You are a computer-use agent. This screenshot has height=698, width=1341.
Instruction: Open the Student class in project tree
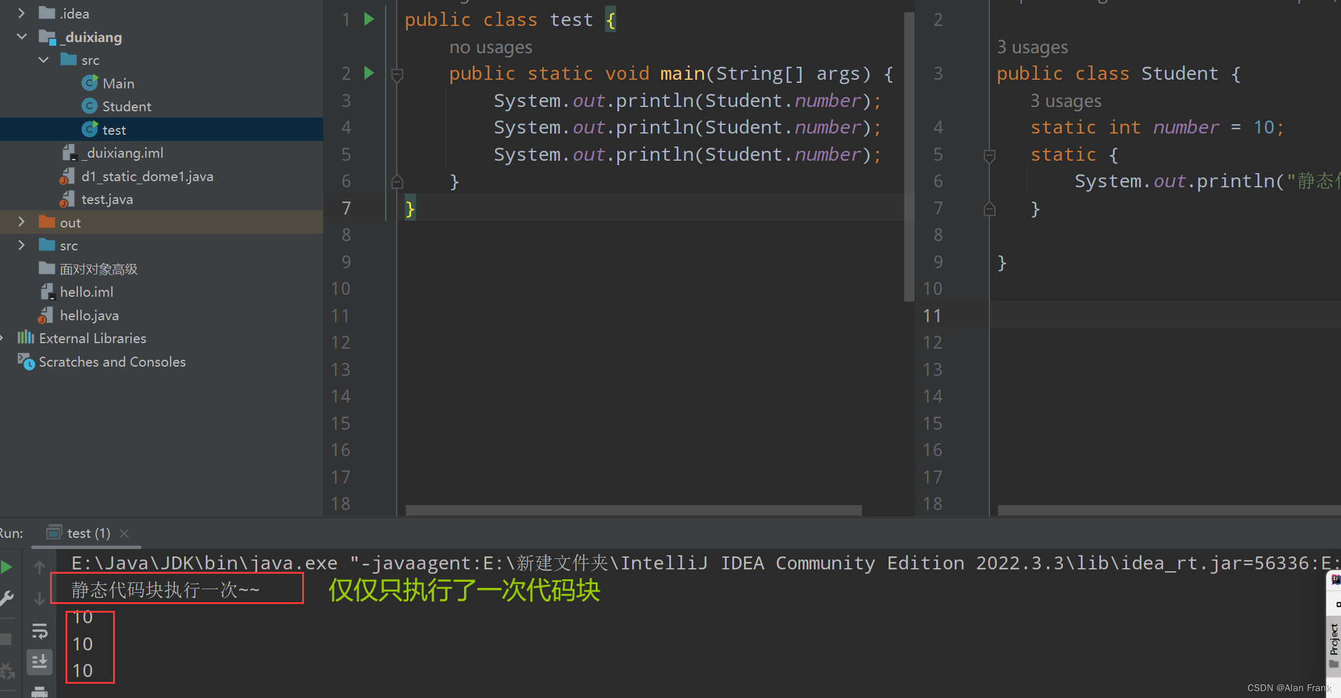[x=126, y=106]
